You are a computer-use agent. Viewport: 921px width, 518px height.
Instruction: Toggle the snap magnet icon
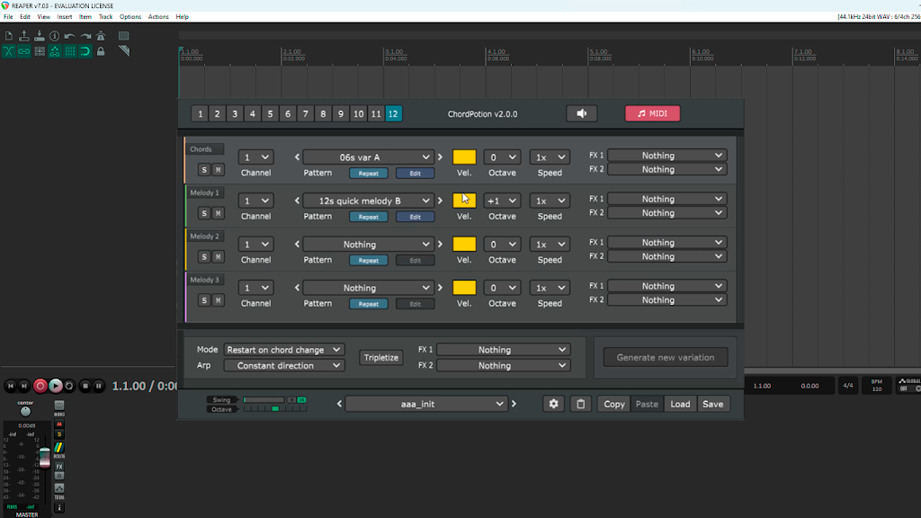coord(85,51)
